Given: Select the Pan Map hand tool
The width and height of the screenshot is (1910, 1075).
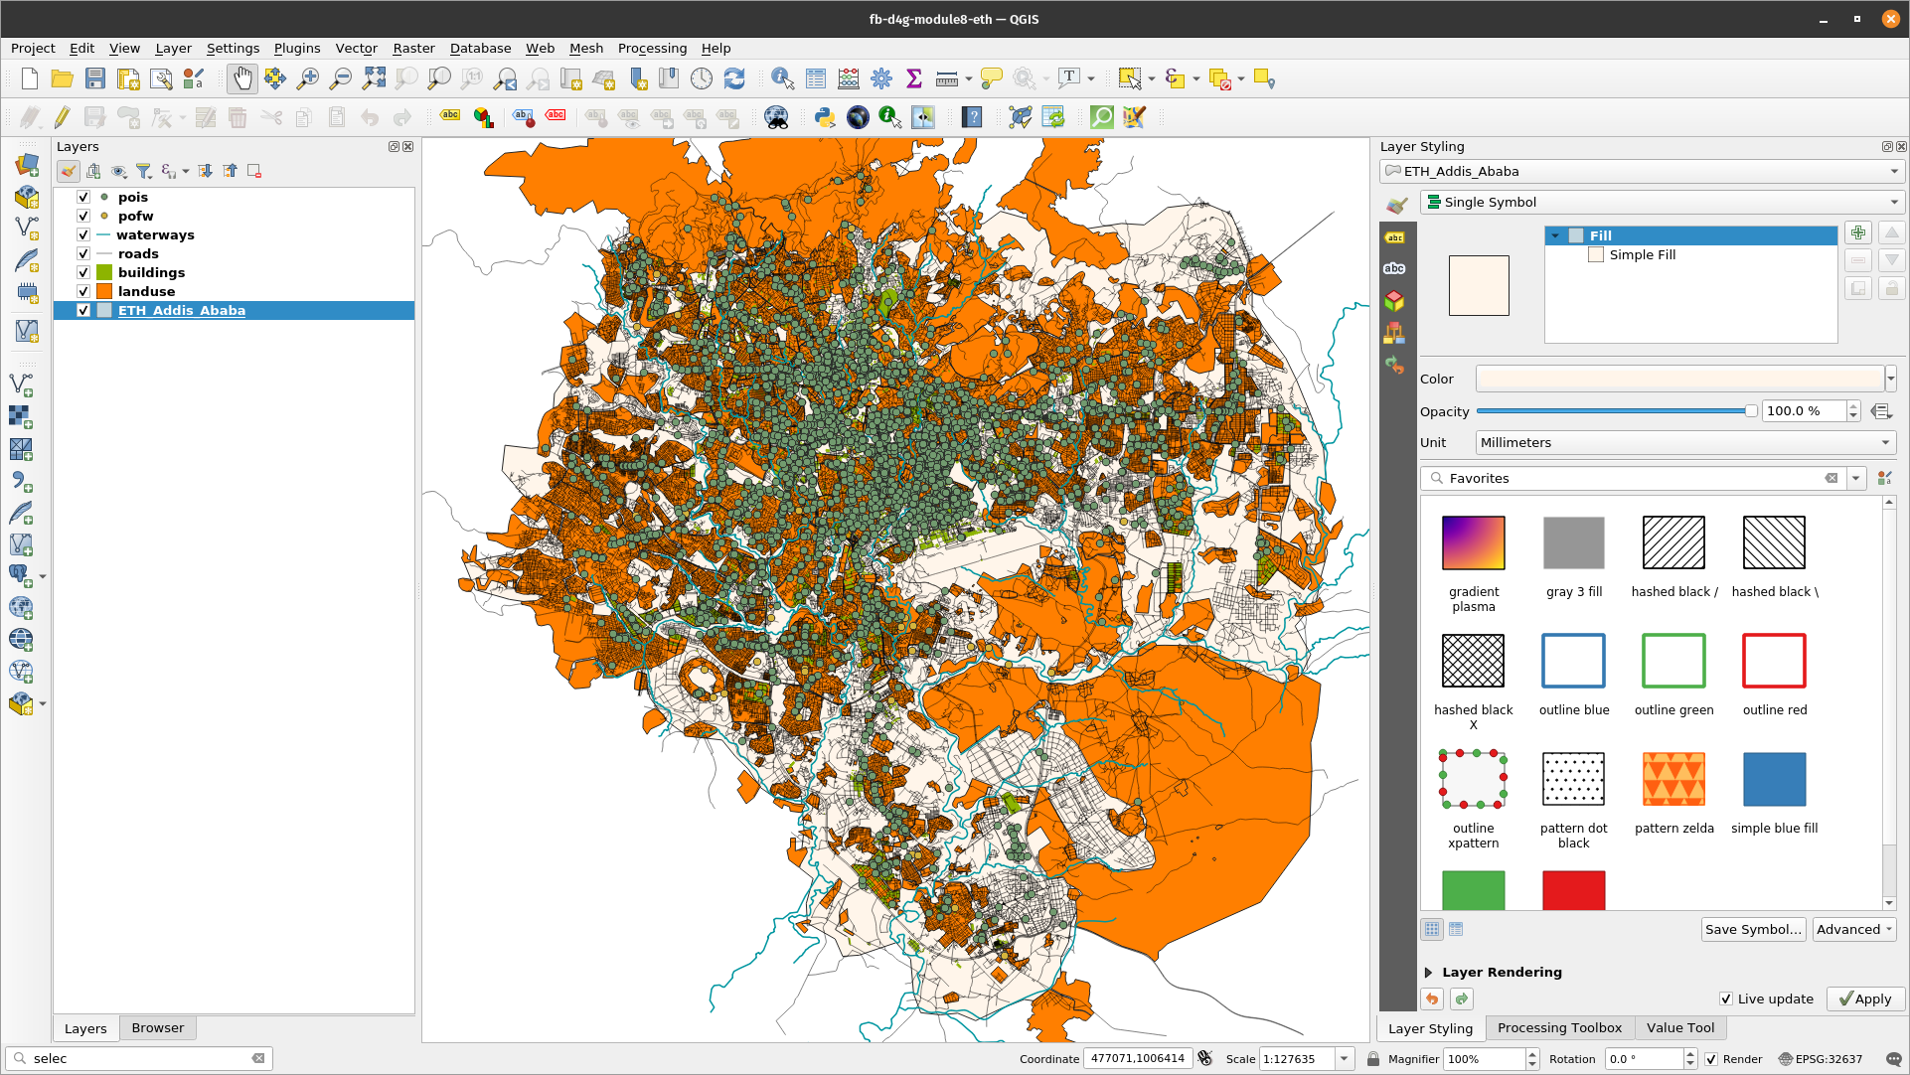Looking at the screenshot, I should click(242, 79).
